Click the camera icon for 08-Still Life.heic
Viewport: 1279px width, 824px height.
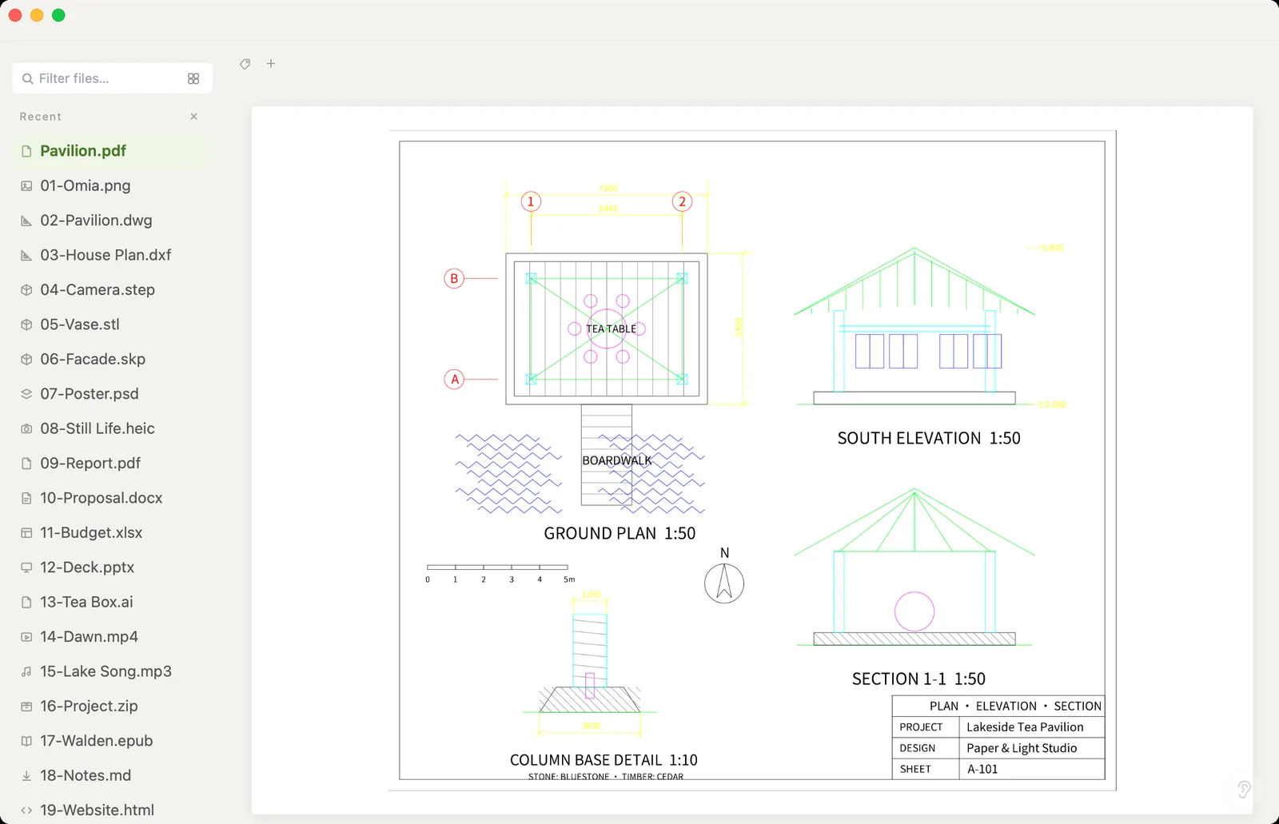coord(26,428)
